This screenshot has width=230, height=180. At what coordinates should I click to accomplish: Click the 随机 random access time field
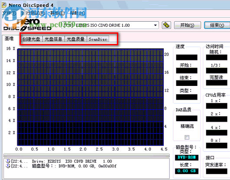tap(217, 57)
